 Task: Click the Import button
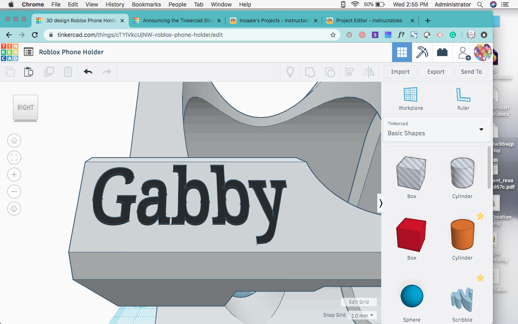(400, 71)
